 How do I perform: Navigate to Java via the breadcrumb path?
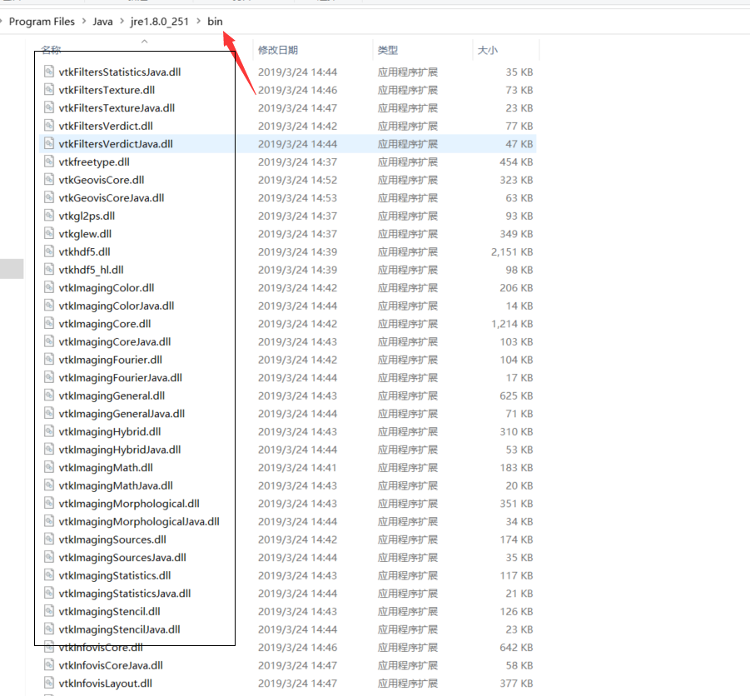[x=101, y=21]
